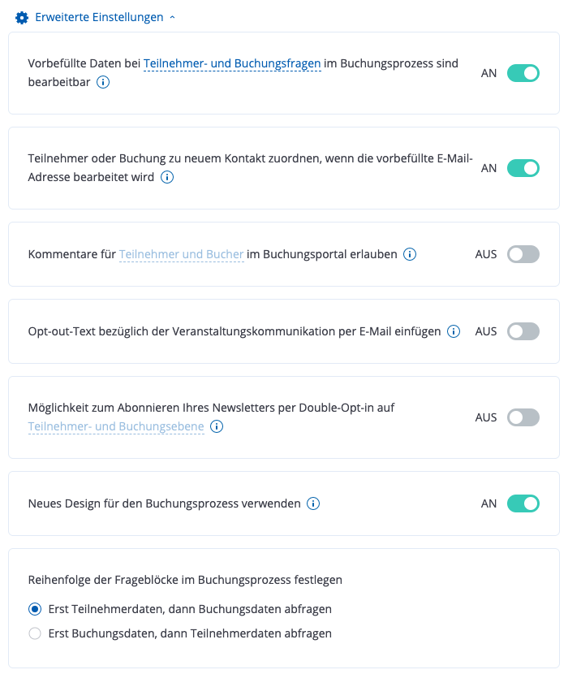Disable the Vorbefüllte Daten bearbeitbar toggle
The width and height of the screenshot is (568, 687).
[x=523, y=73]
